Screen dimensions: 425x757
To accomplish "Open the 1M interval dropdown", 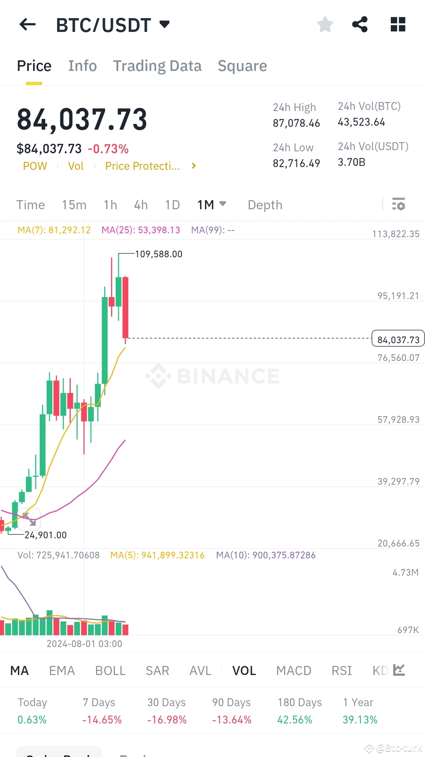I will 211,205.
